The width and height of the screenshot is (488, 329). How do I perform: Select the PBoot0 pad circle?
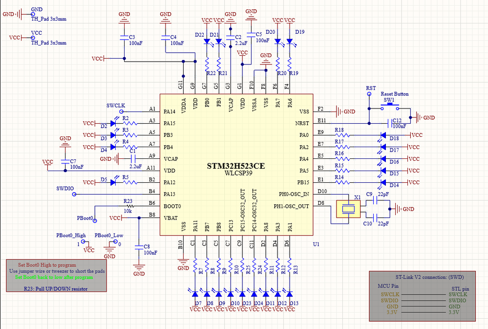tap(95, 220)
